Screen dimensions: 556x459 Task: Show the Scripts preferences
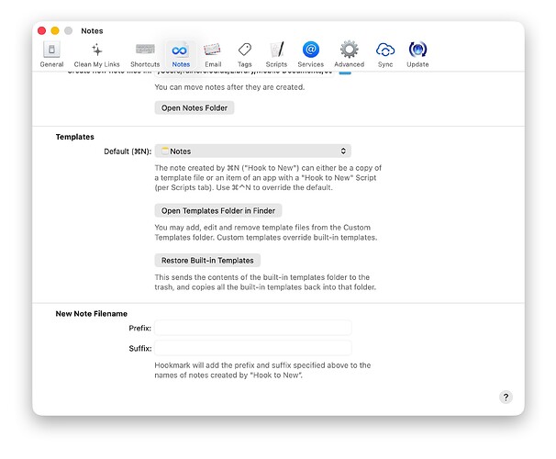coord(276,54)
